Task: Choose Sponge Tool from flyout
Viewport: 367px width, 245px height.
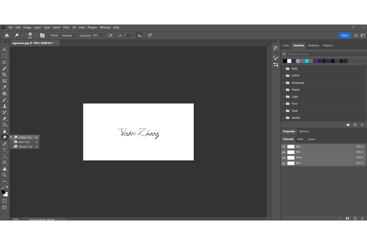Action: point(24,147)
